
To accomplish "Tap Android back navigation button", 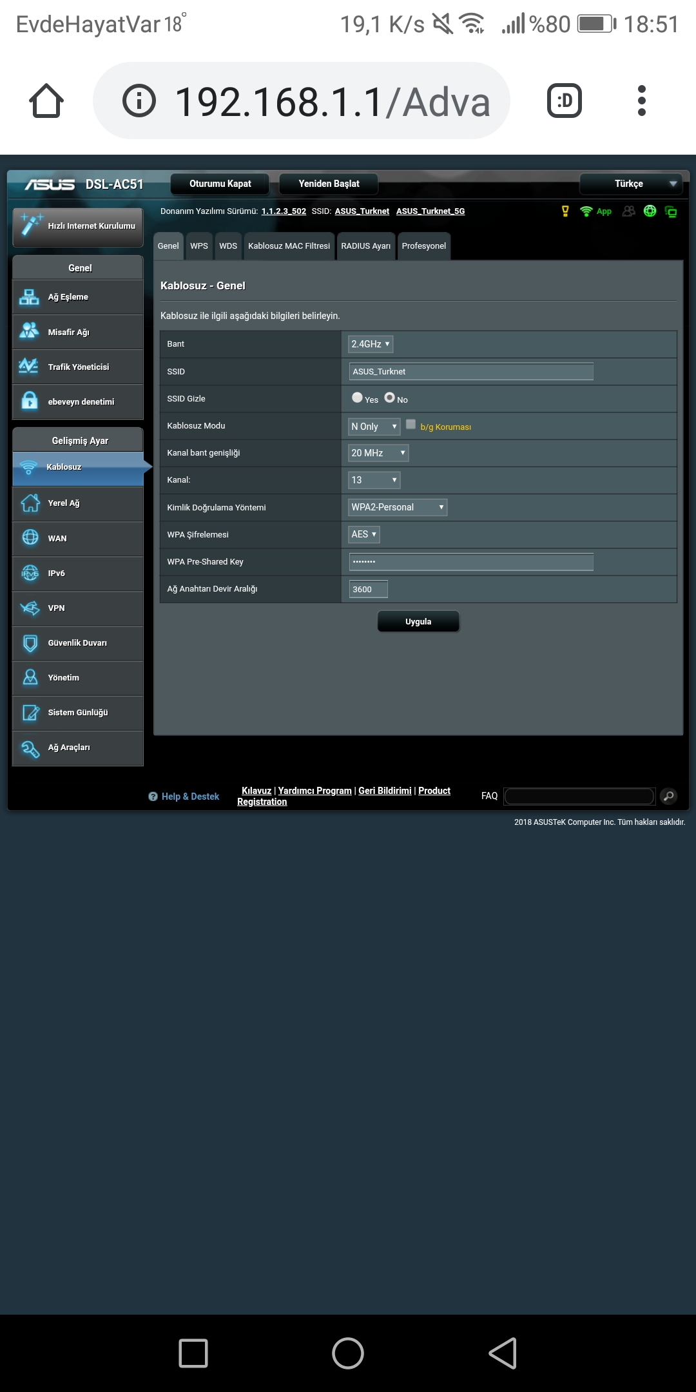I will (503, 1353).
